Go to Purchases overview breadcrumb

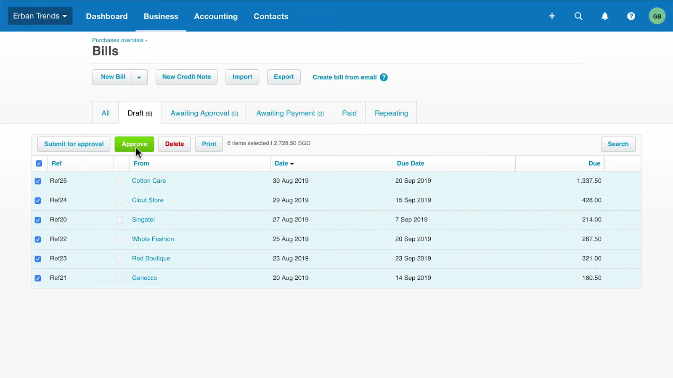pyautogui.click(x=118, y=40)
